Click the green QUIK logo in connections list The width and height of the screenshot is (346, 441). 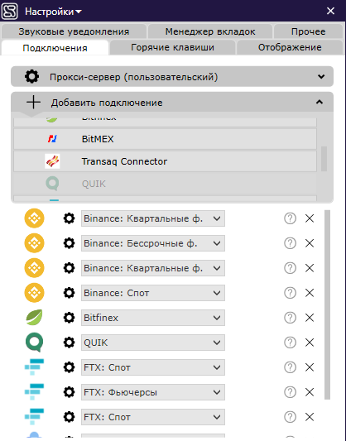pyautogui.click(x=34, y=343)
